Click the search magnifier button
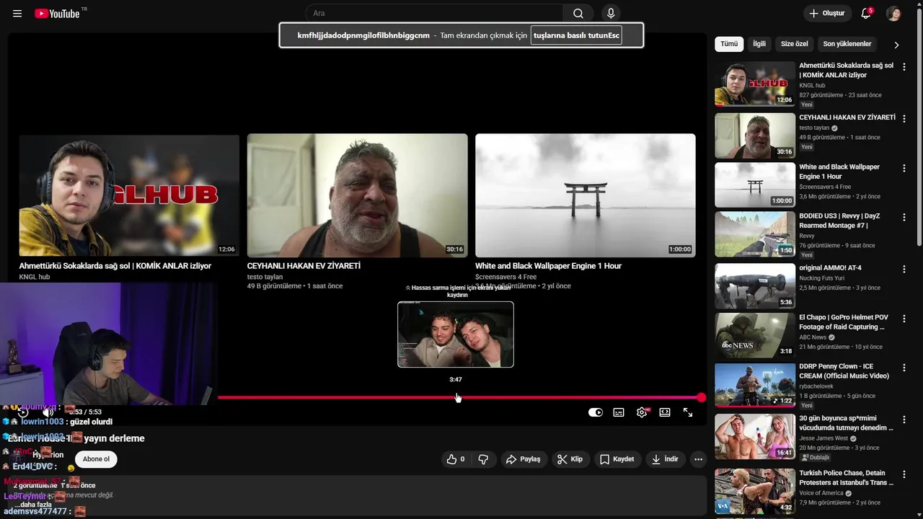 (x=578, y=13)
